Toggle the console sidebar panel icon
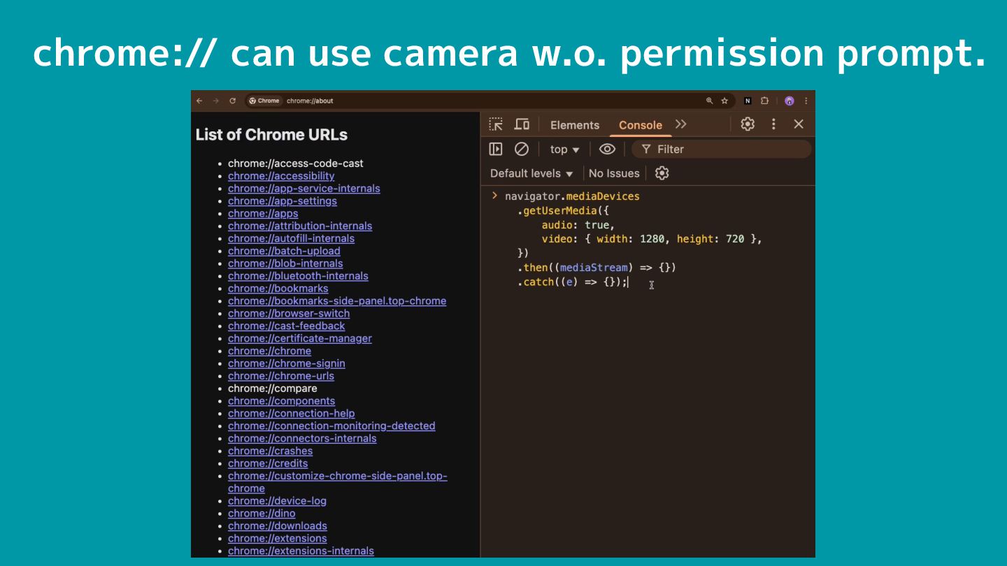 [x=496, y=149]
